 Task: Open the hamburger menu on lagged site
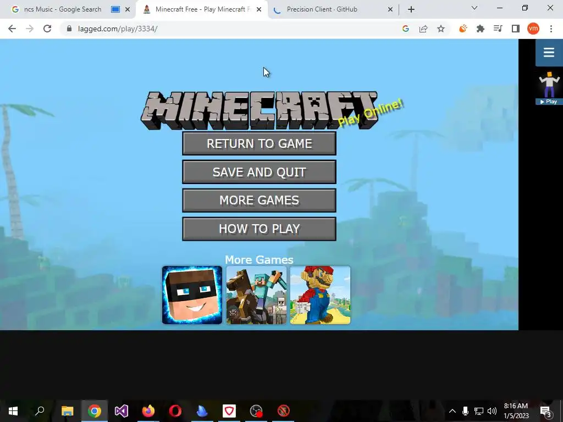pyautogui.click(x=549, y=52)
